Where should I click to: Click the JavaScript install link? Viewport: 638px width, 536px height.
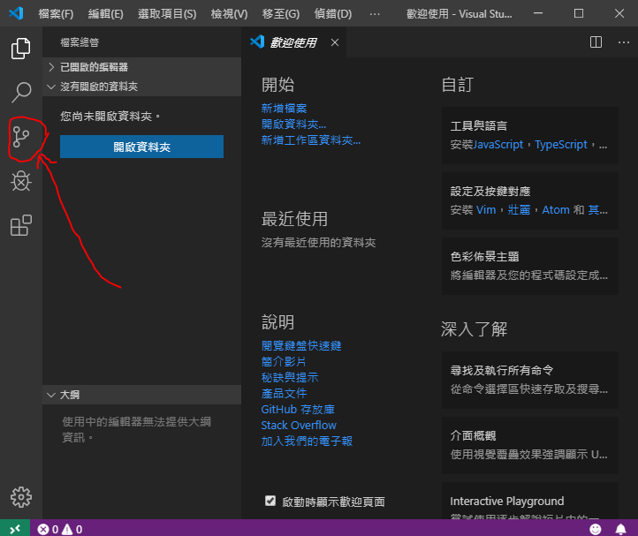point(498,144)
